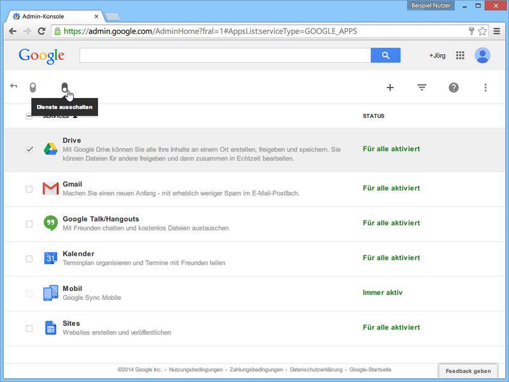
Task: Click the browser forward arrow
Action: pyautogui.click(x=27, y=31)
